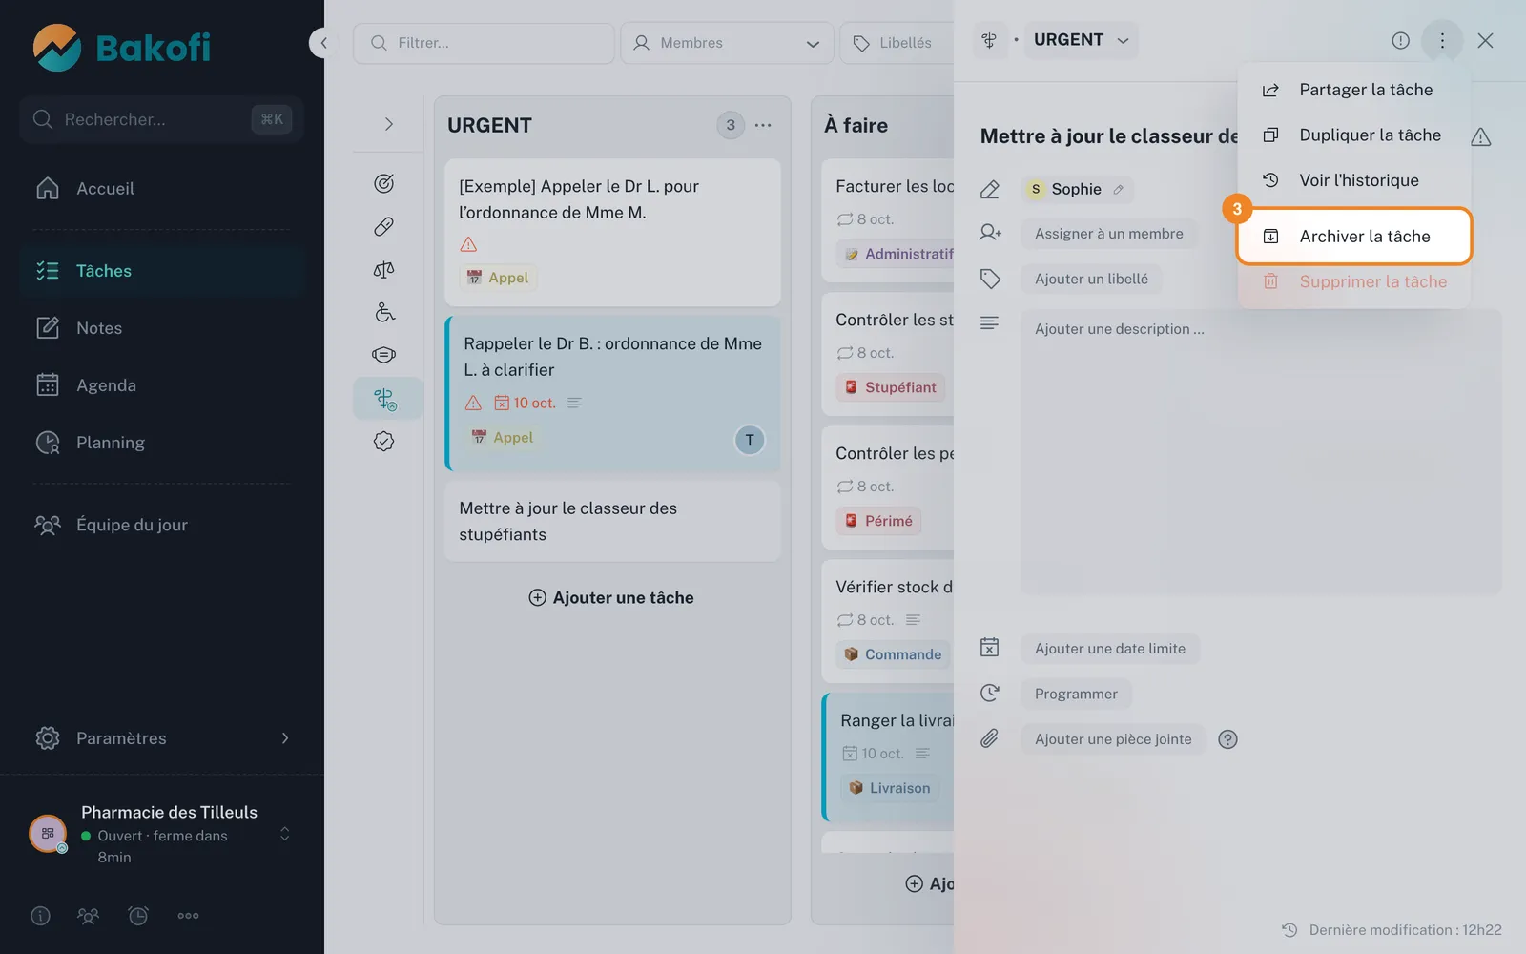Image resolution: width=1526 pixels, height=954 pixels.
Task: Collapse the left sidebar
Action: point(323,43)
